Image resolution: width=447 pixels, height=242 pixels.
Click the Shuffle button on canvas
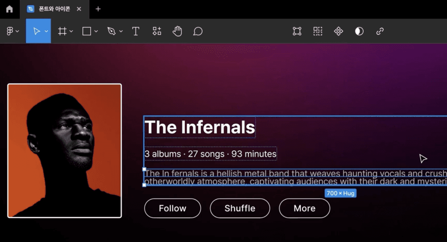[240, 208]
